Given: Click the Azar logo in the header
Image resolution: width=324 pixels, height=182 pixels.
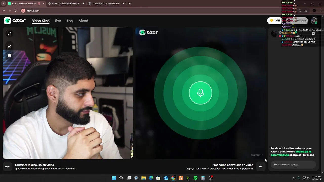Looking at the screenshot, I should click(15, 21).
